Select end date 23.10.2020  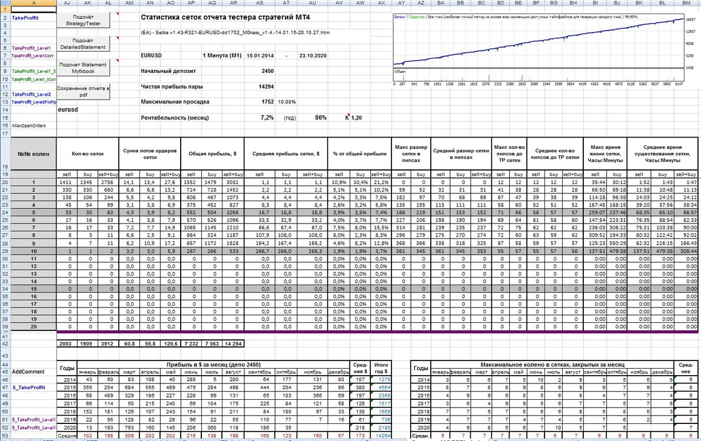click(x=313, y=55)
